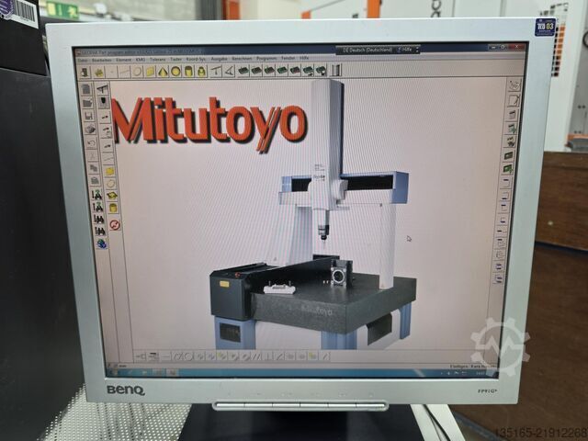588x441 pixels.
Task: Click the yellow cylinder icon in left toolbar
Action: pos(113,208)
